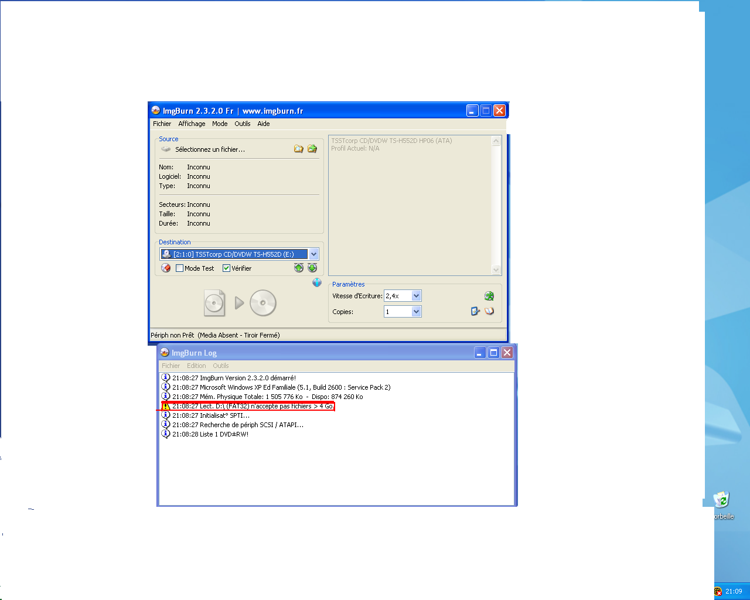Click the Sélectionnez un fichier source text
750x600 pixels.
click(x=210, y=149)
